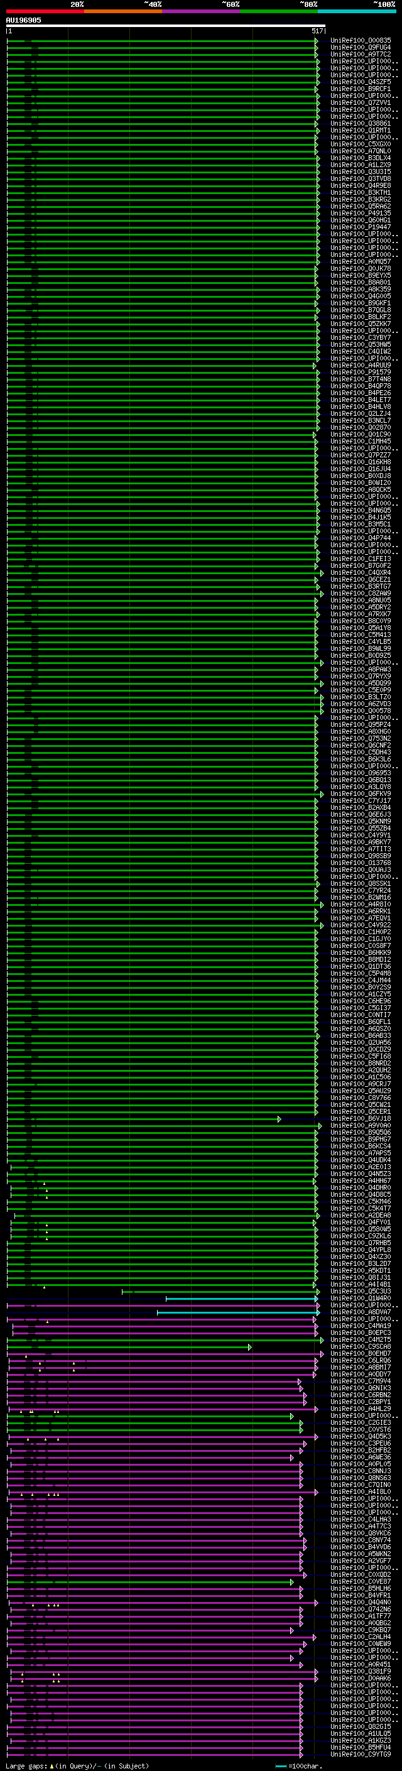Select hit UniRef100_B0EHD7
402x1771 pixels.
360,1354
